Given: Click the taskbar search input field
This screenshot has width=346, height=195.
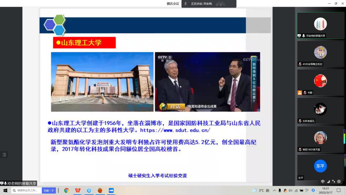Looking at the screenshot, I should tap(27, 191).
